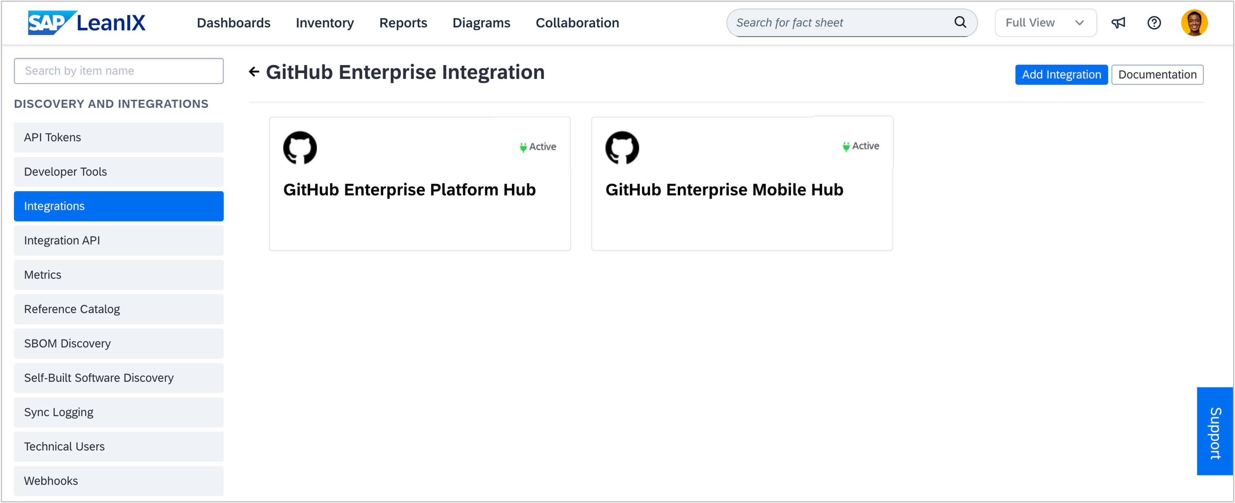Select Webhooks in sidebar
The height and width of the screenshot is (503, 1235).
[119, 480]
